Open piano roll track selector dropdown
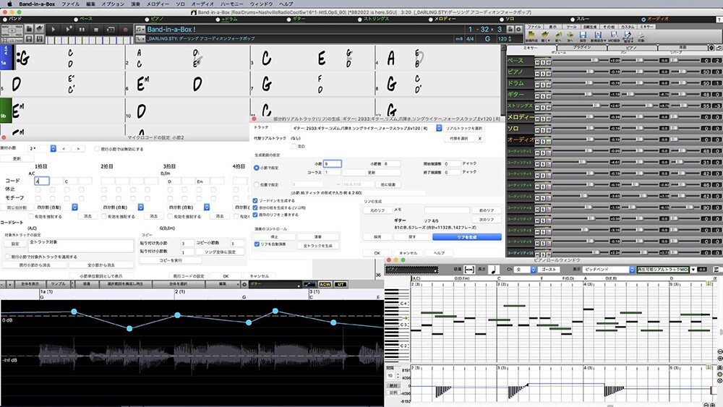Viewport: 723px width, 407px height. 412,270
